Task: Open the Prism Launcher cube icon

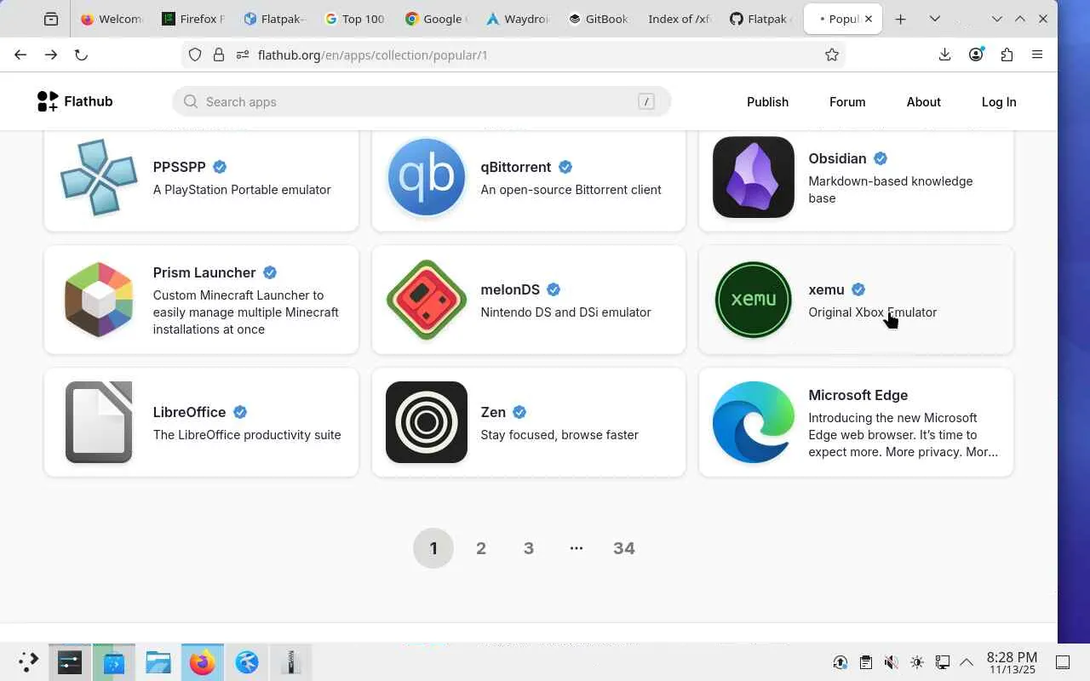Action: click(x=99, y=300)
